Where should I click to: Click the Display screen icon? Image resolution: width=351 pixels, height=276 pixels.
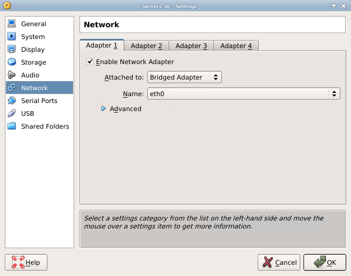[x=12, y=49]
